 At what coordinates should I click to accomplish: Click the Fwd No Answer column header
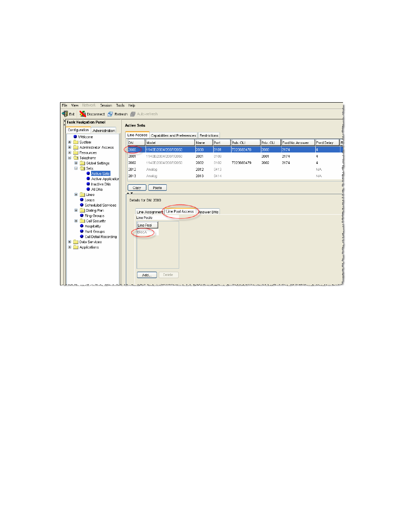pyautogui.click(x=298, y=143)
